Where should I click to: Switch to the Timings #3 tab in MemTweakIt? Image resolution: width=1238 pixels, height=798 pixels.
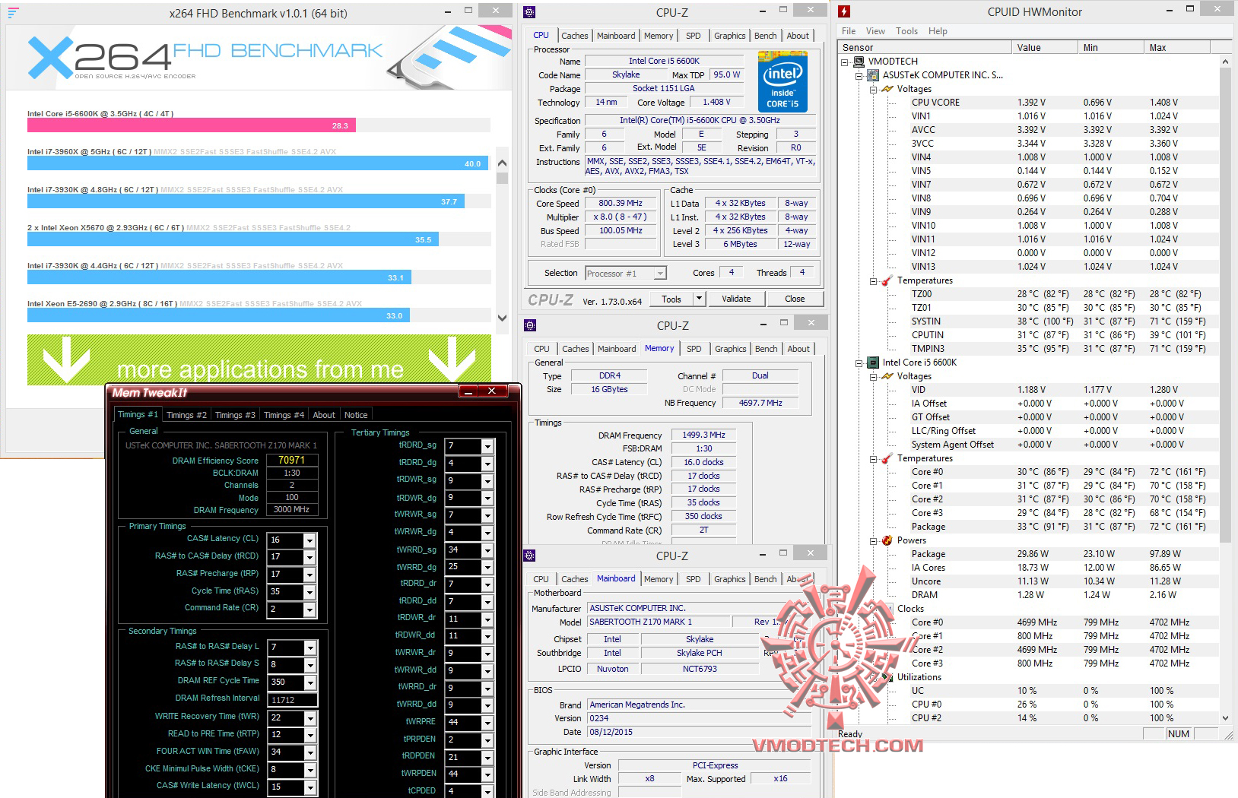235,415
